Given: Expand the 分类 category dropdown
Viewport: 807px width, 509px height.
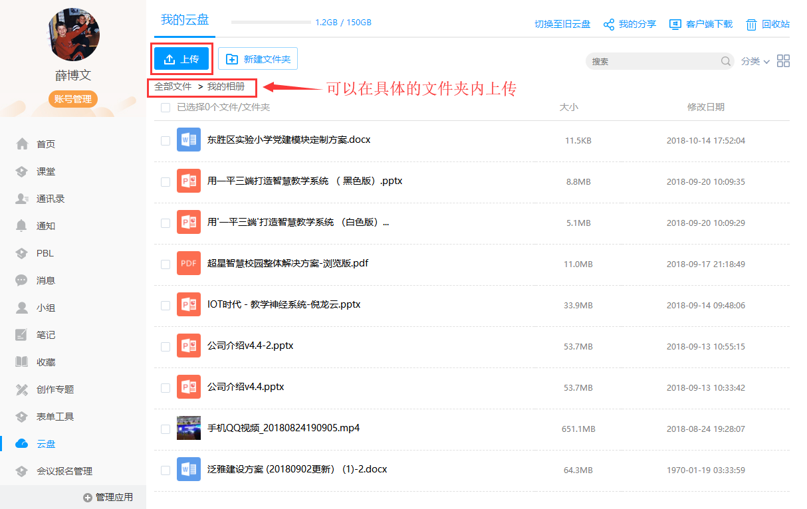Looking at the screenshot, I should click(755, 61).
